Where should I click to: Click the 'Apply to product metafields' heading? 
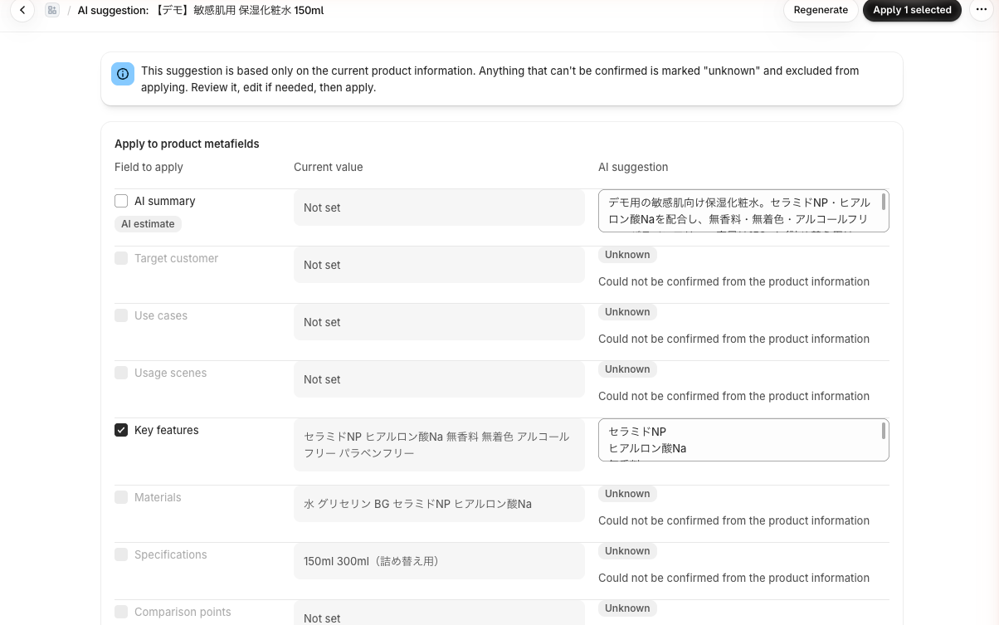click(x=187, y=144)
